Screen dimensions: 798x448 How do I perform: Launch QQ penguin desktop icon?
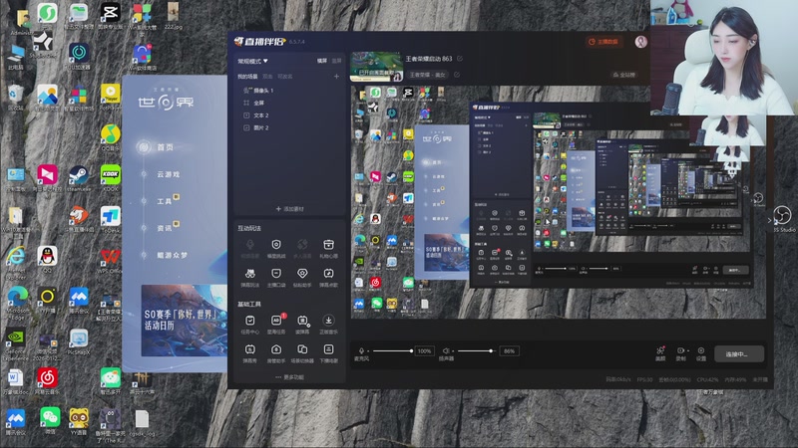tap(47, 256)
